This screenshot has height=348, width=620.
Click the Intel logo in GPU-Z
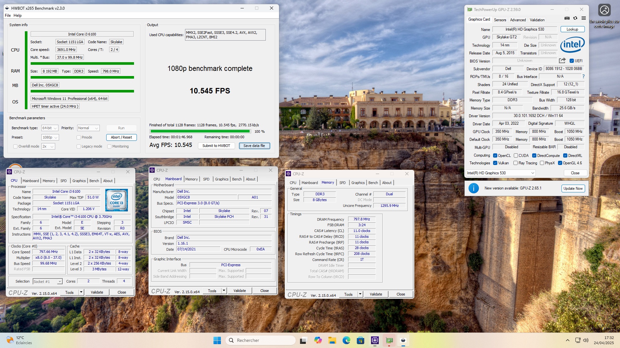572,44
